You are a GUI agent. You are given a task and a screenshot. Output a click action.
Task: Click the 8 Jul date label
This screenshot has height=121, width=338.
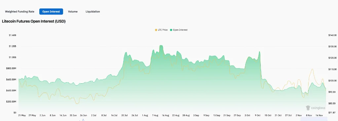(104, 115)
